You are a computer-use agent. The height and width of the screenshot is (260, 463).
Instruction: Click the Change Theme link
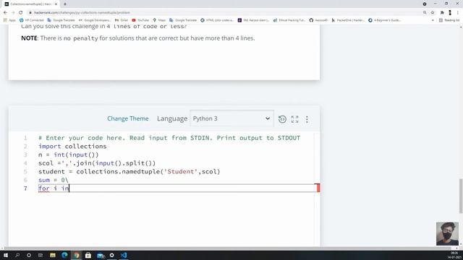click(x=128, y=118)
